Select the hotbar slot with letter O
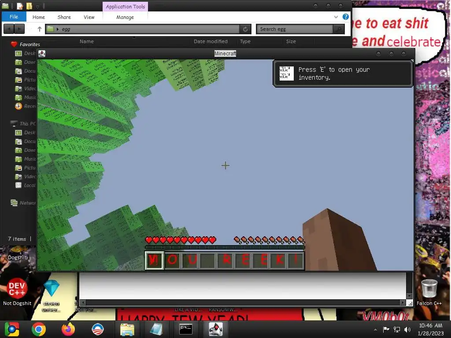The width and height of the screenshot is (451, 338). (172, 260)
